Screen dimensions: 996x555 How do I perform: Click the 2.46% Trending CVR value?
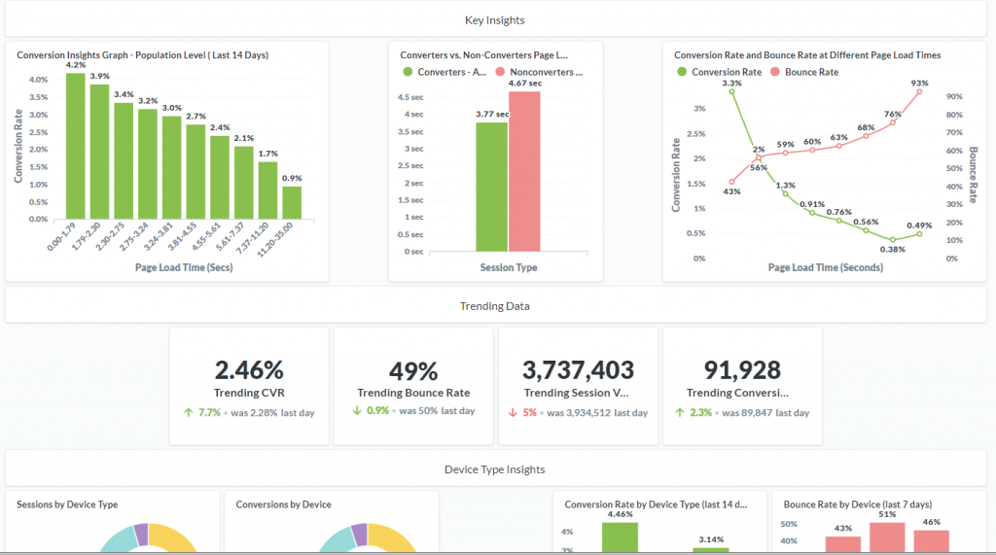249,370
